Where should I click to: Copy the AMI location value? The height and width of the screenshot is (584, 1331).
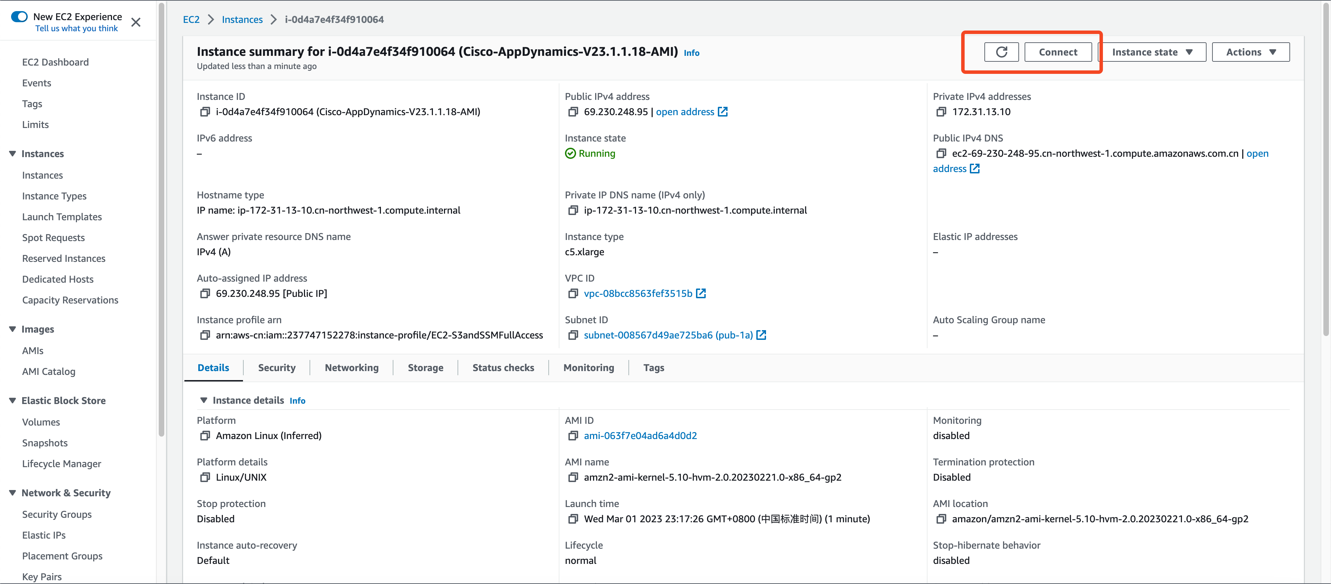(x=941, y=519)
